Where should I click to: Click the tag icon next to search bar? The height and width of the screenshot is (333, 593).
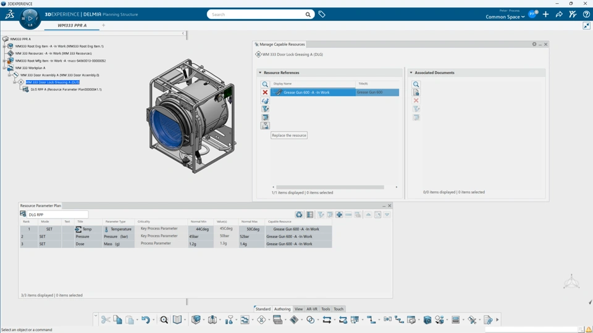tap(322, 14)
